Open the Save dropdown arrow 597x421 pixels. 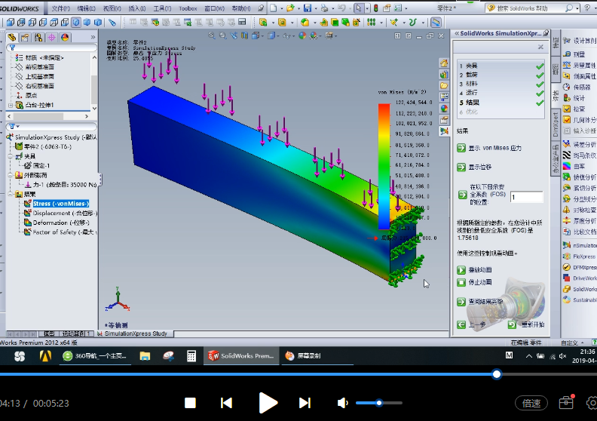tap(316, 8)
